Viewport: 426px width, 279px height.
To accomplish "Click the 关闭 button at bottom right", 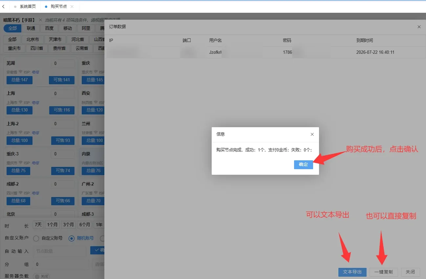I will click(410, 272).
